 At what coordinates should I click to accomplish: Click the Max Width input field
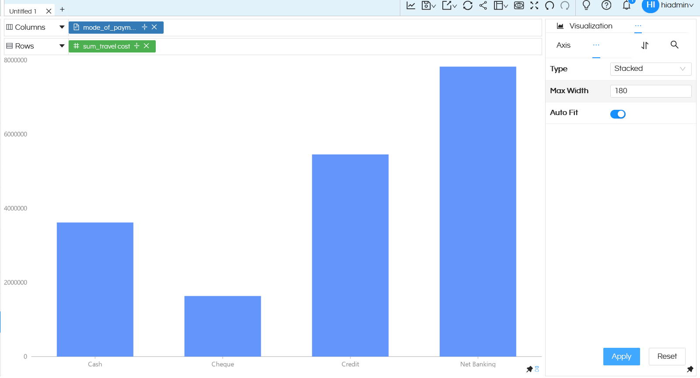tap(651, 91)
